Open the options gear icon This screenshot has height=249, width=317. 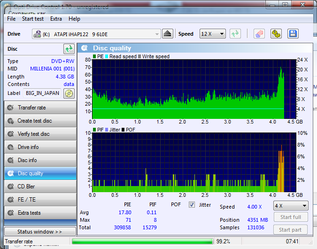pos(276,34)
